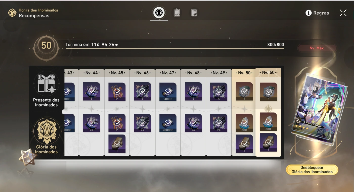354x192 pixels.
Task: Select the Nv. 46 top reward showing 6
Action: 142,92
